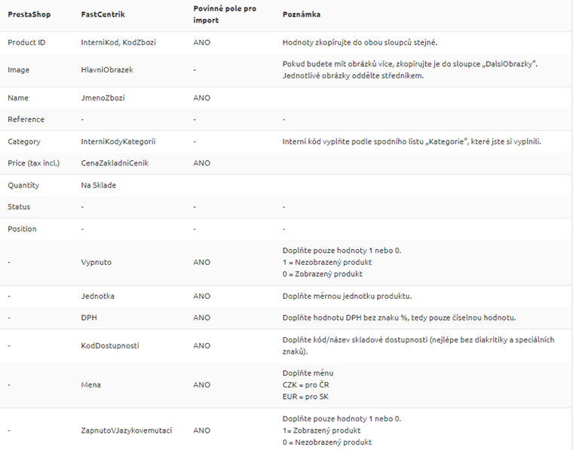Select the ZapnutoVJazykovemutaci cell
This screenshot has width=573, height=450.
pos(127,430)
